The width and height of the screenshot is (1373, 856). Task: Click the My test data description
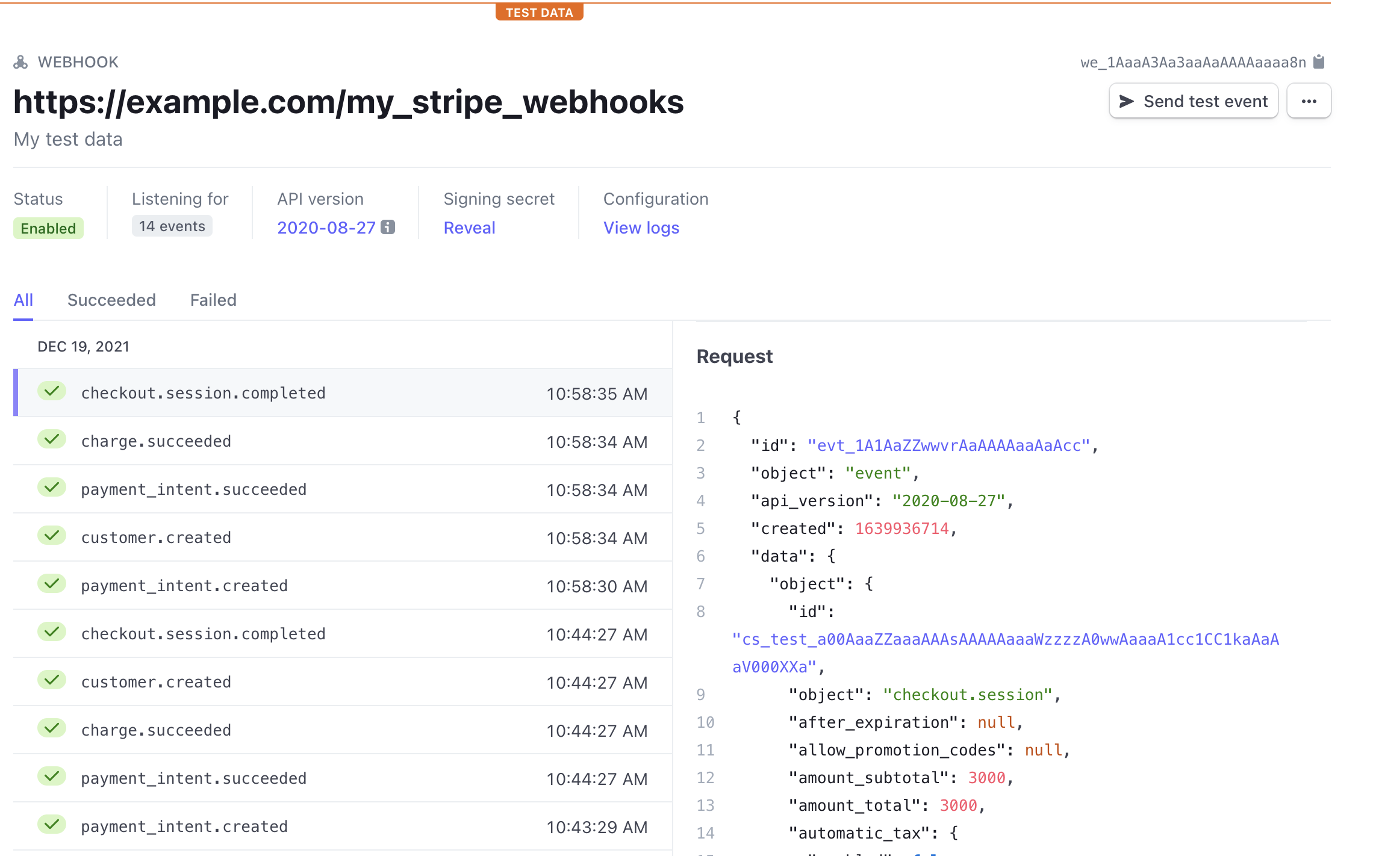(68, 139)
